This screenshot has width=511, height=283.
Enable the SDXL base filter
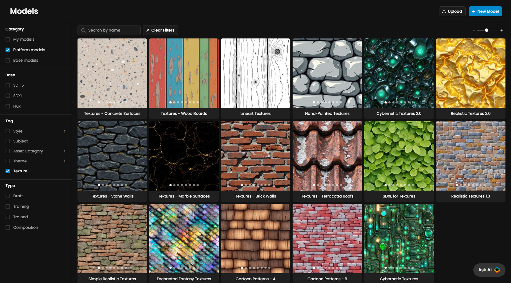pyautogui.click(x=8, y=96)
